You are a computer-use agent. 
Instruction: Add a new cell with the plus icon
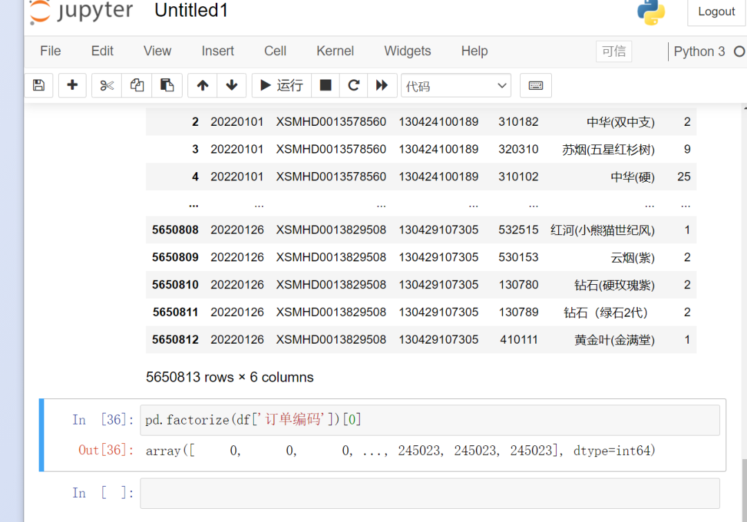(x=72, y=85)
